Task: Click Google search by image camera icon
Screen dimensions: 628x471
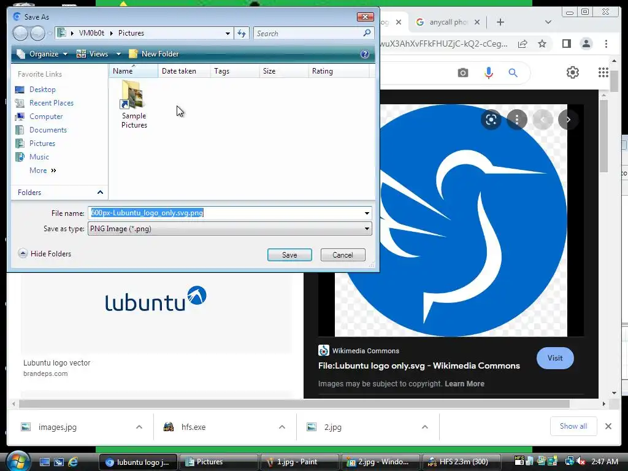Action: [463, 73]
